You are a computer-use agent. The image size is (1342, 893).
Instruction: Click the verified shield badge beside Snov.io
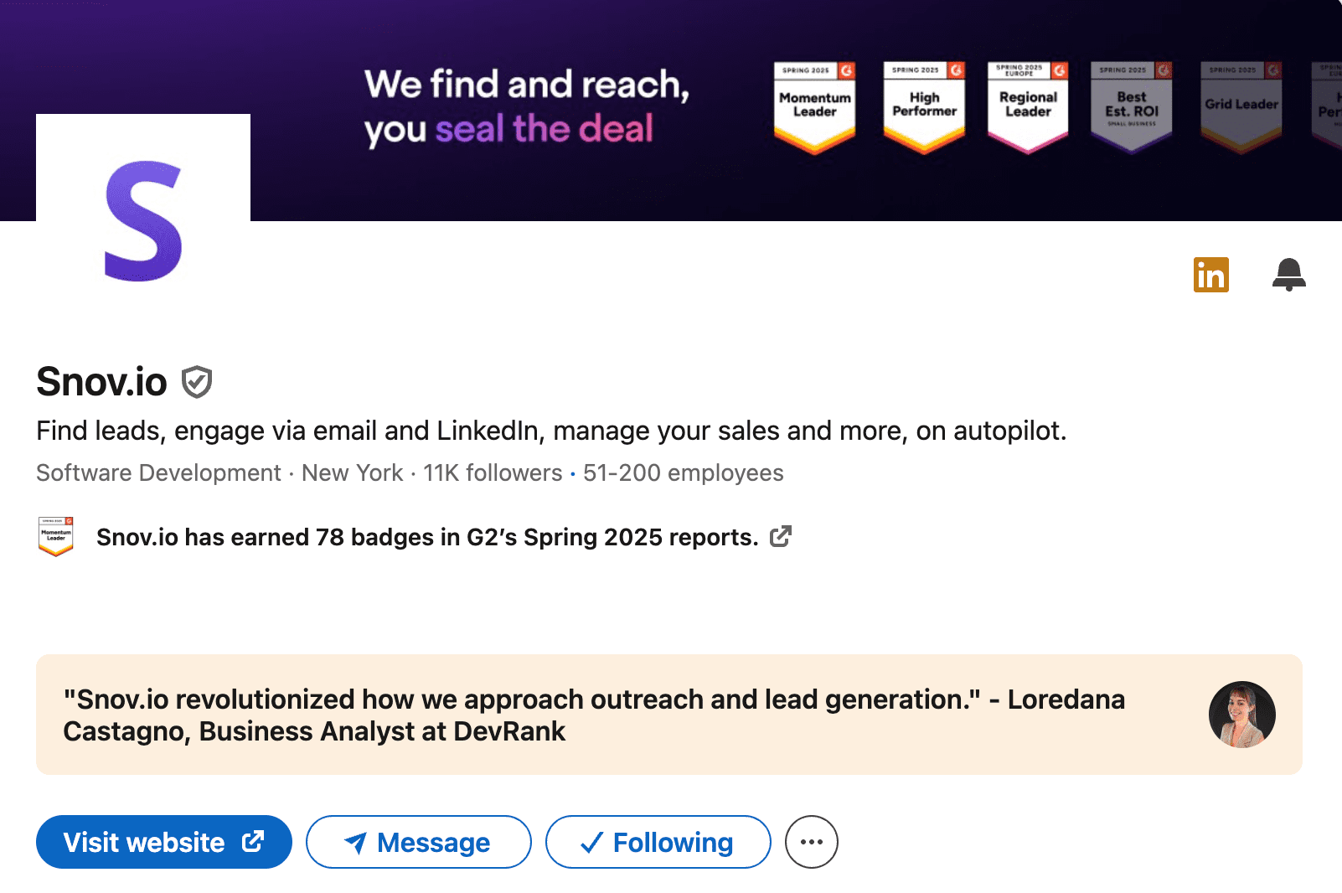pos(197,382)
